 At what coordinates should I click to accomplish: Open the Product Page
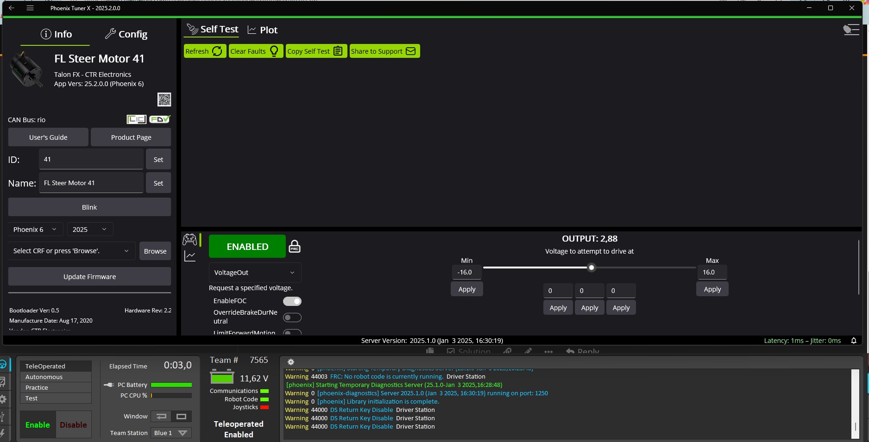(x=131, y=137)
